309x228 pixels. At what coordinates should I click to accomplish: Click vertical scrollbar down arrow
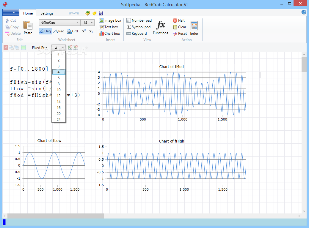[x=304, y=211]
